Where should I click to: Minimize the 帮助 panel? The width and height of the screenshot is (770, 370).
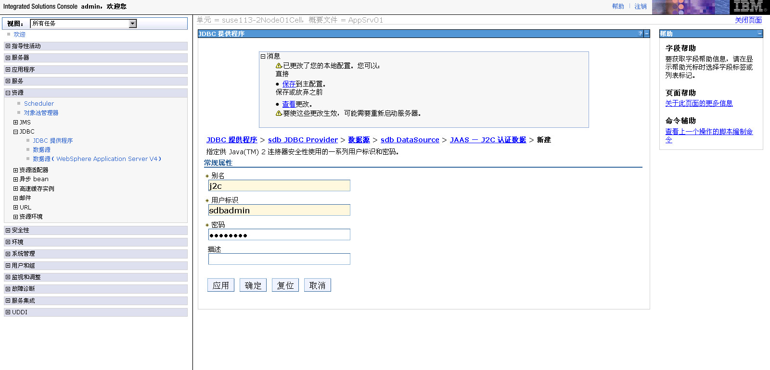tap(760, 34)
